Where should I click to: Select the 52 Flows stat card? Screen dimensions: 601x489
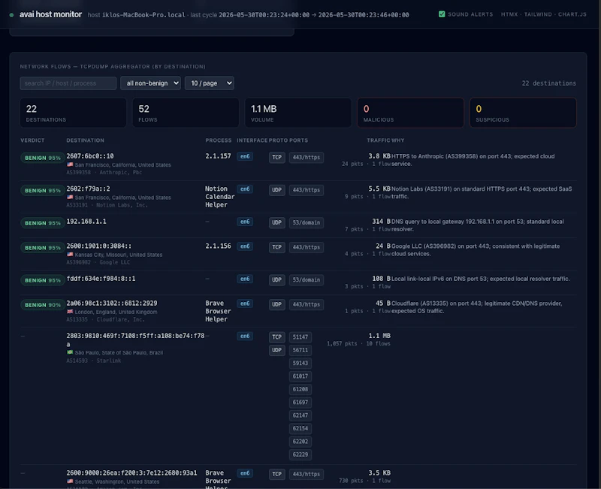pos(186,113)
